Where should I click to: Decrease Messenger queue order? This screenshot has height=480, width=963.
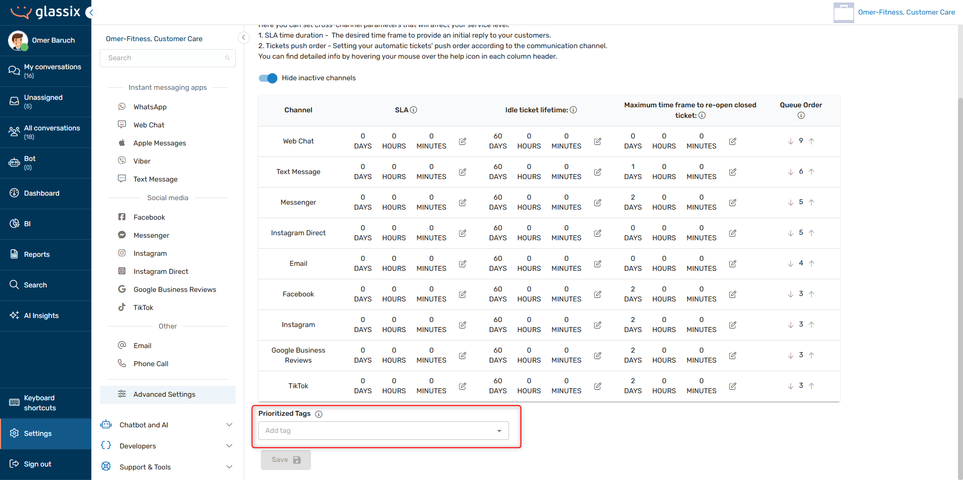[790, 203]
